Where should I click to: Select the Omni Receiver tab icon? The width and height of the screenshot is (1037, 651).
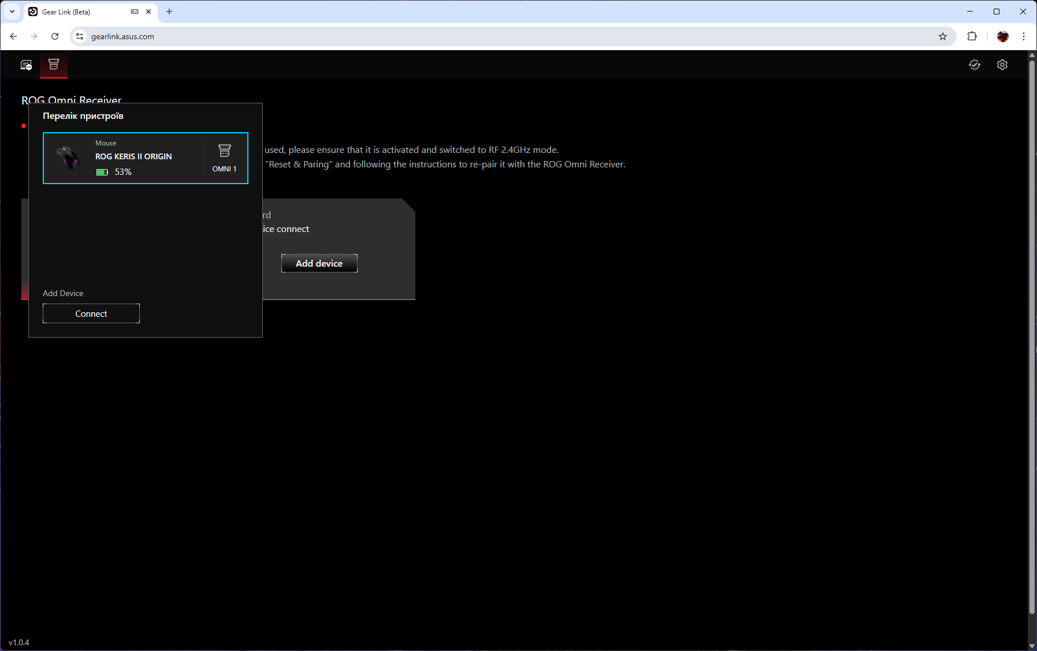point(54,64)
